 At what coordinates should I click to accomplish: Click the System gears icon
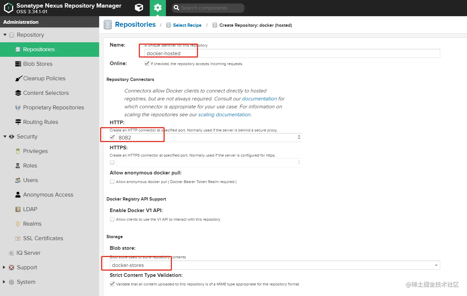tap(12, 282)
